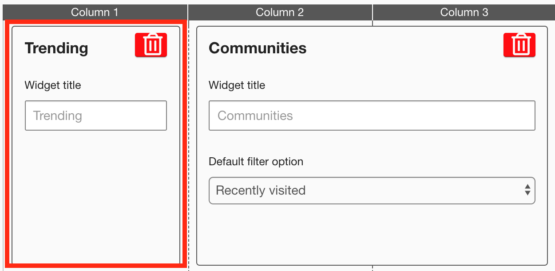Click the Trending widget heading
Image resolution: width=555 pixels, height=271 pixels.
pyautogui.click(x=56, y=48)
